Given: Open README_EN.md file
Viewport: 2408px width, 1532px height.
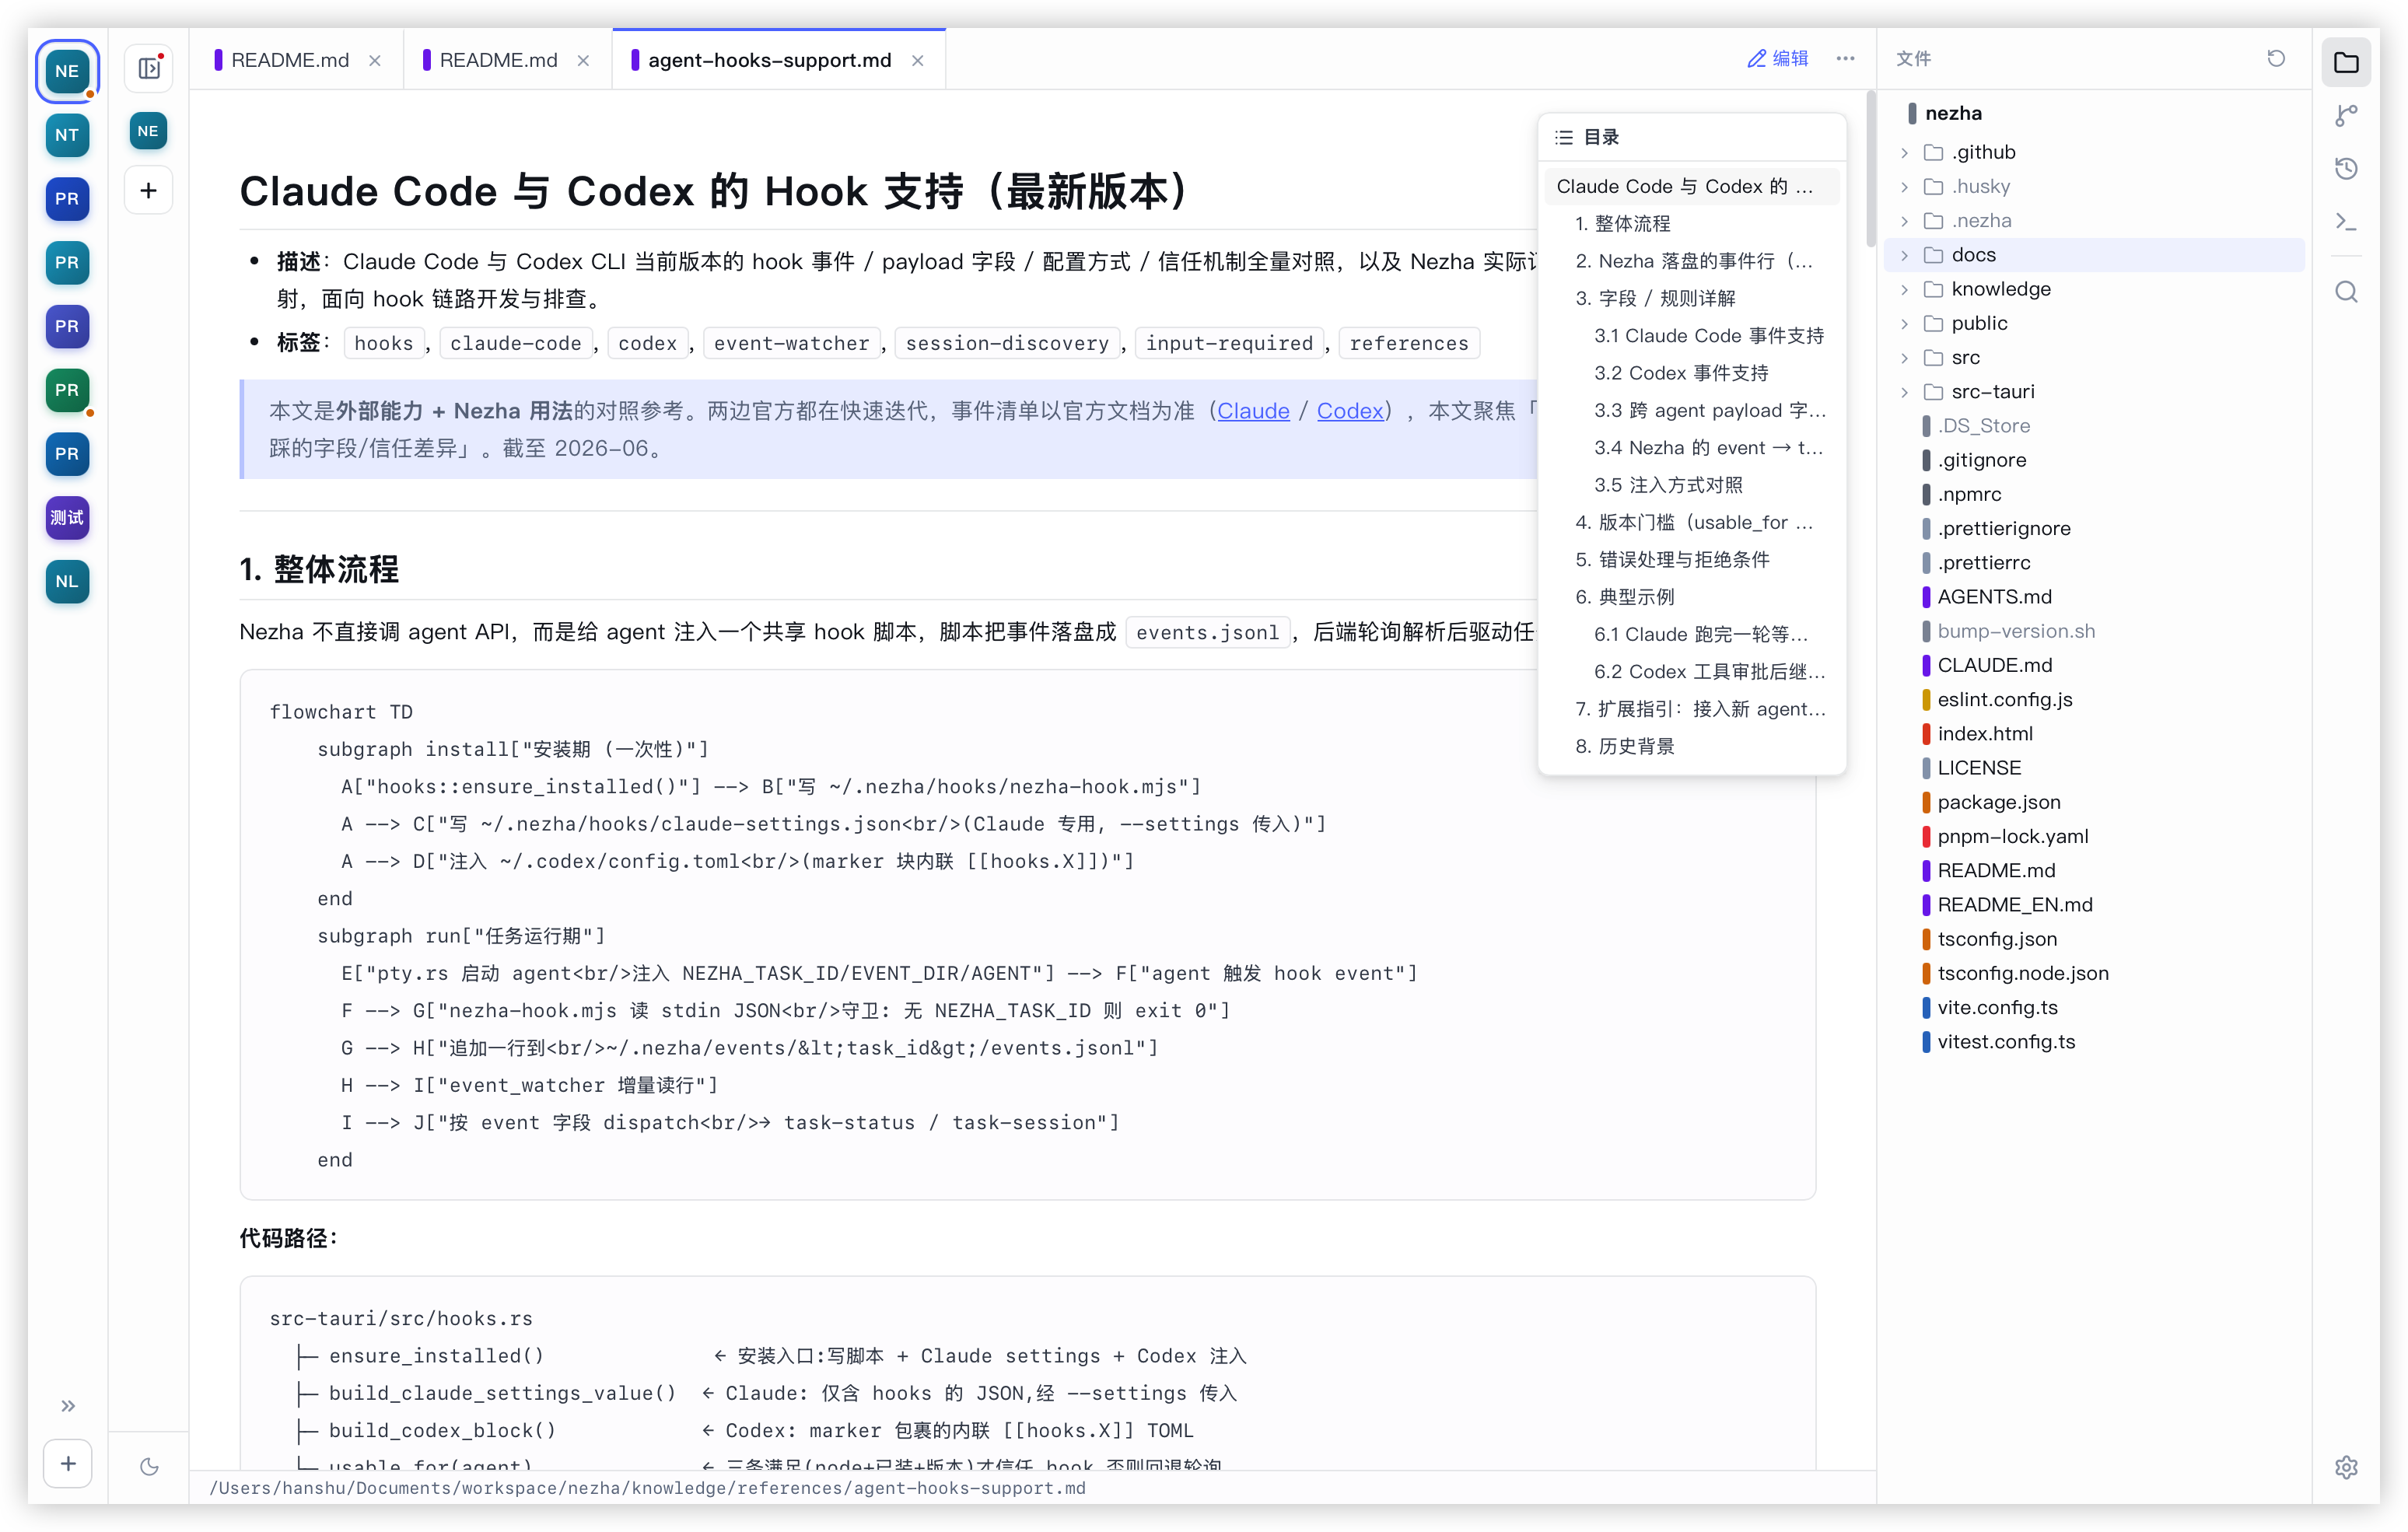Looking at the screenshot, I should [x=2094, y=905].
